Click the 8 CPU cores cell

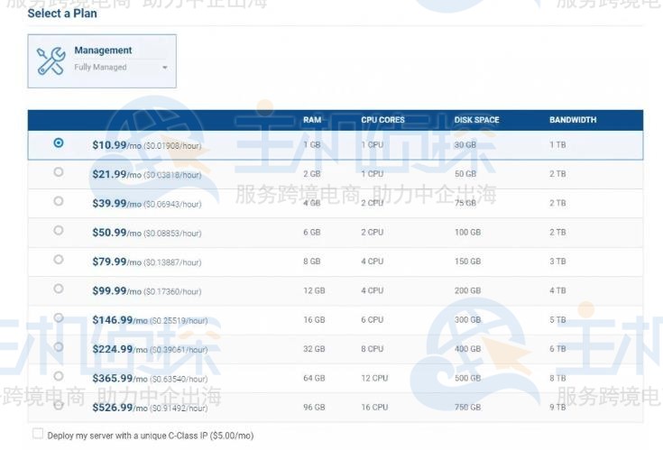pyautogui.click(x=373, y=349)
